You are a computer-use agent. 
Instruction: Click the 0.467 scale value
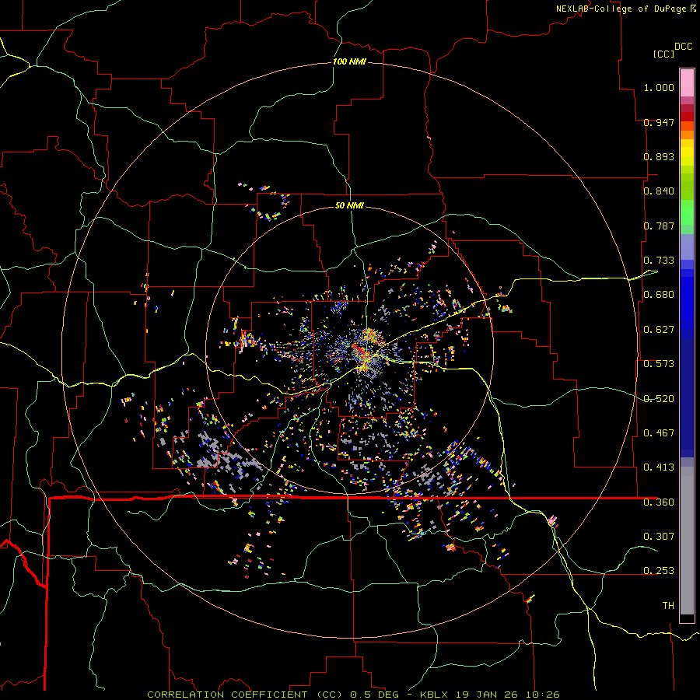tap(659, 433)
